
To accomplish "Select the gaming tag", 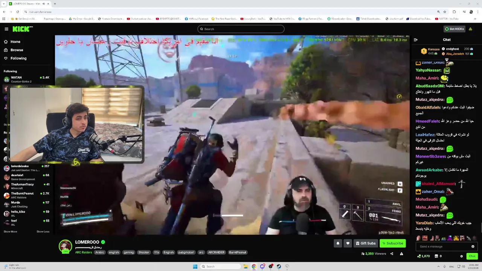I will pos(129,252).
